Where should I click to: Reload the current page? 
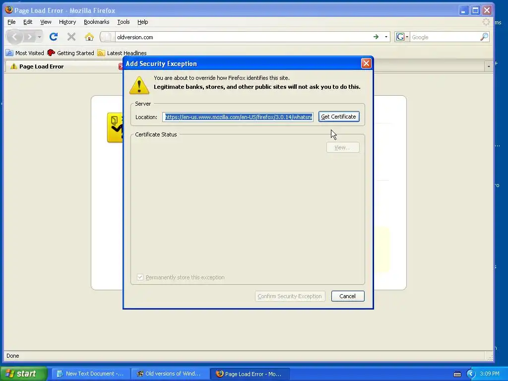point(54,37)
